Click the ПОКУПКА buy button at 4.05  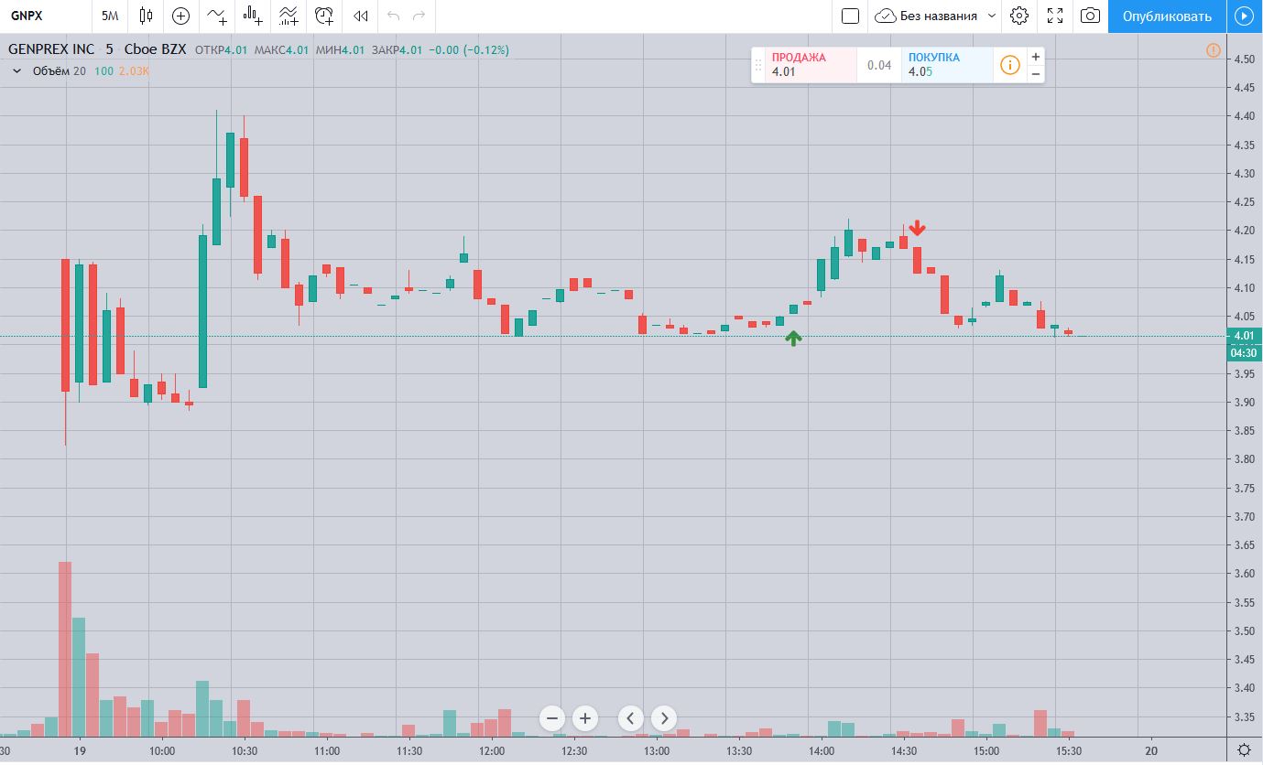946,64
